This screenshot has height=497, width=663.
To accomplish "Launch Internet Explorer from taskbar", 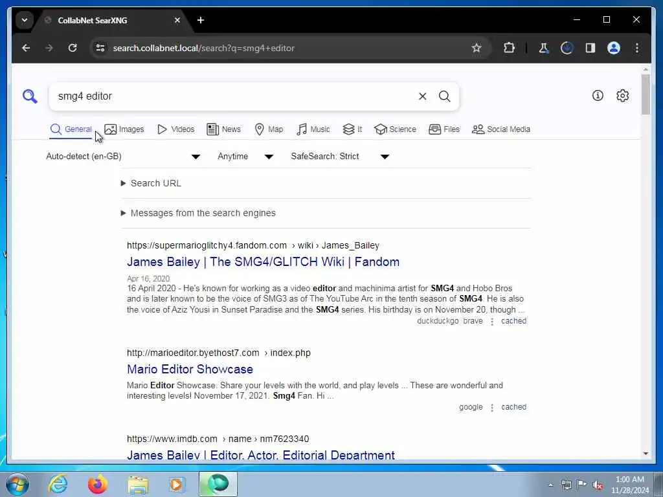I will (58, 485).
